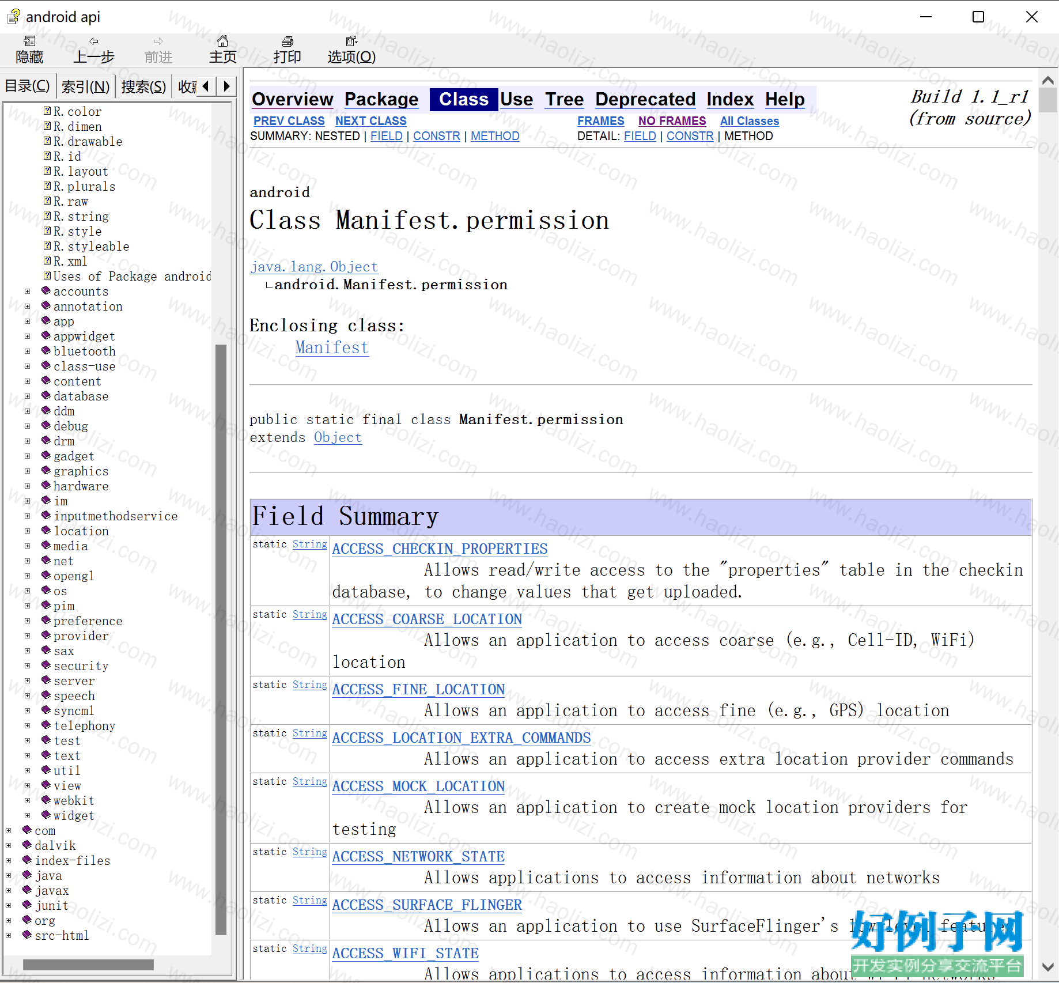
Task: Open the Help navigation tab
Action: point(785,99)
